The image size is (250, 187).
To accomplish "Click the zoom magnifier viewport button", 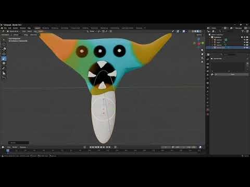I will 202,50.
